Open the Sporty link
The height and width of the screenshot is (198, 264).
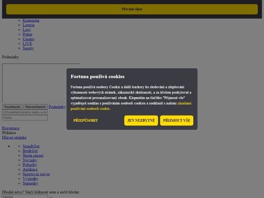click(28, 48)
